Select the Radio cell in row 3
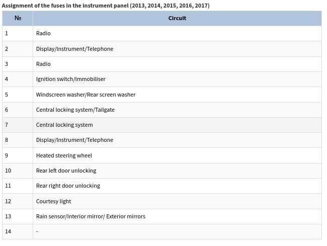Viewport: 327px width, 246px height. pos(43,64)
